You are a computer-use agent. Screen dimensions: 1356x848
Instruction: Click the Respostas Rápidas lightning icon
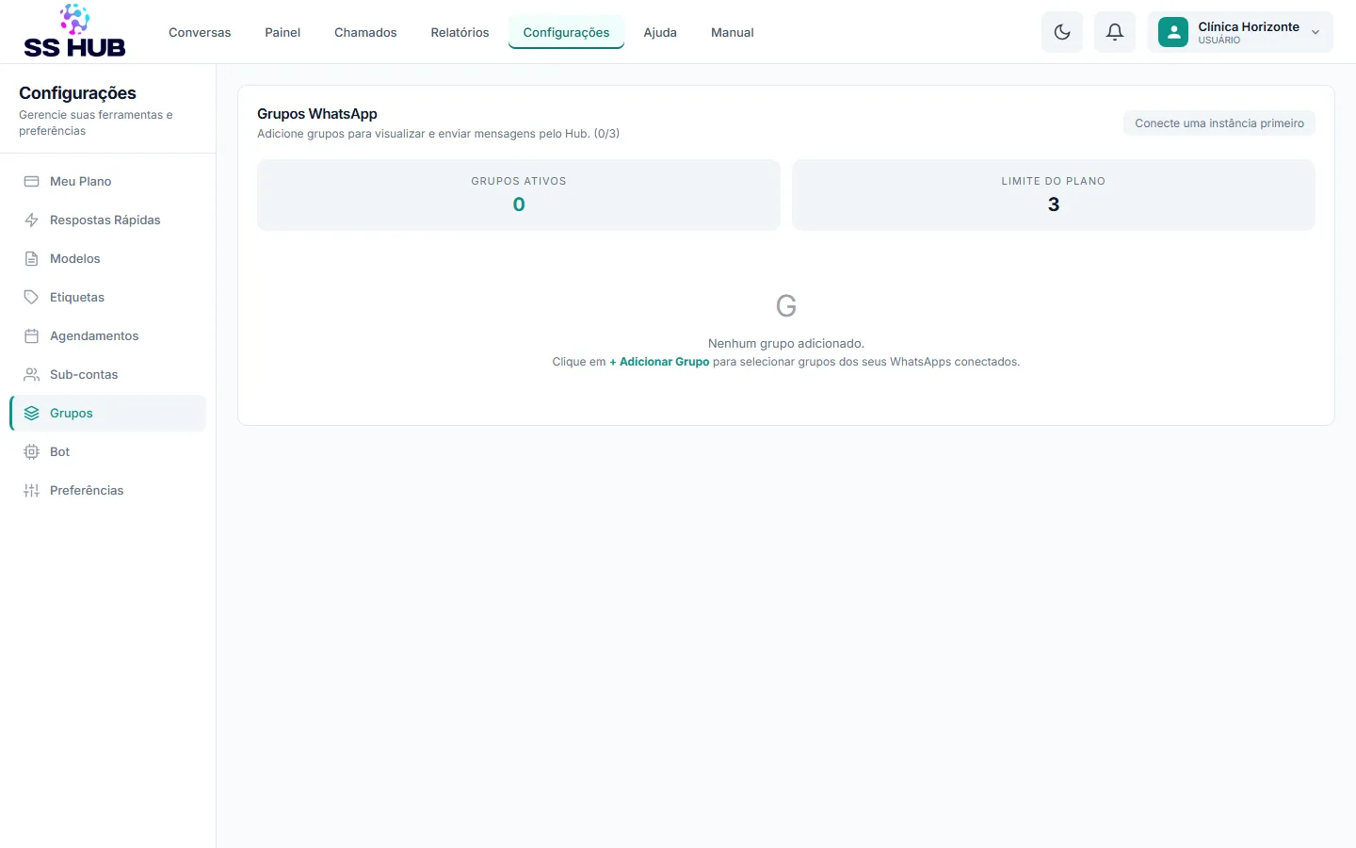point(31,220)
